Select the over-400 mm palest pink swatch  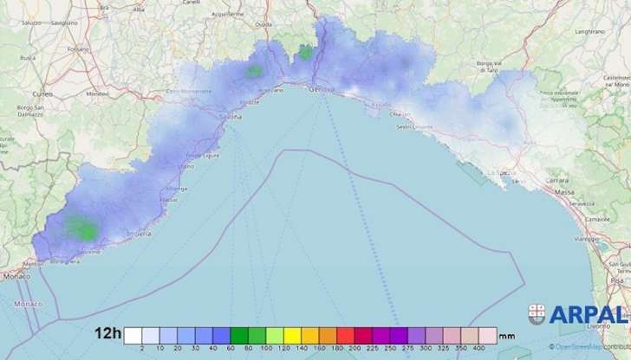click(487, 336)
